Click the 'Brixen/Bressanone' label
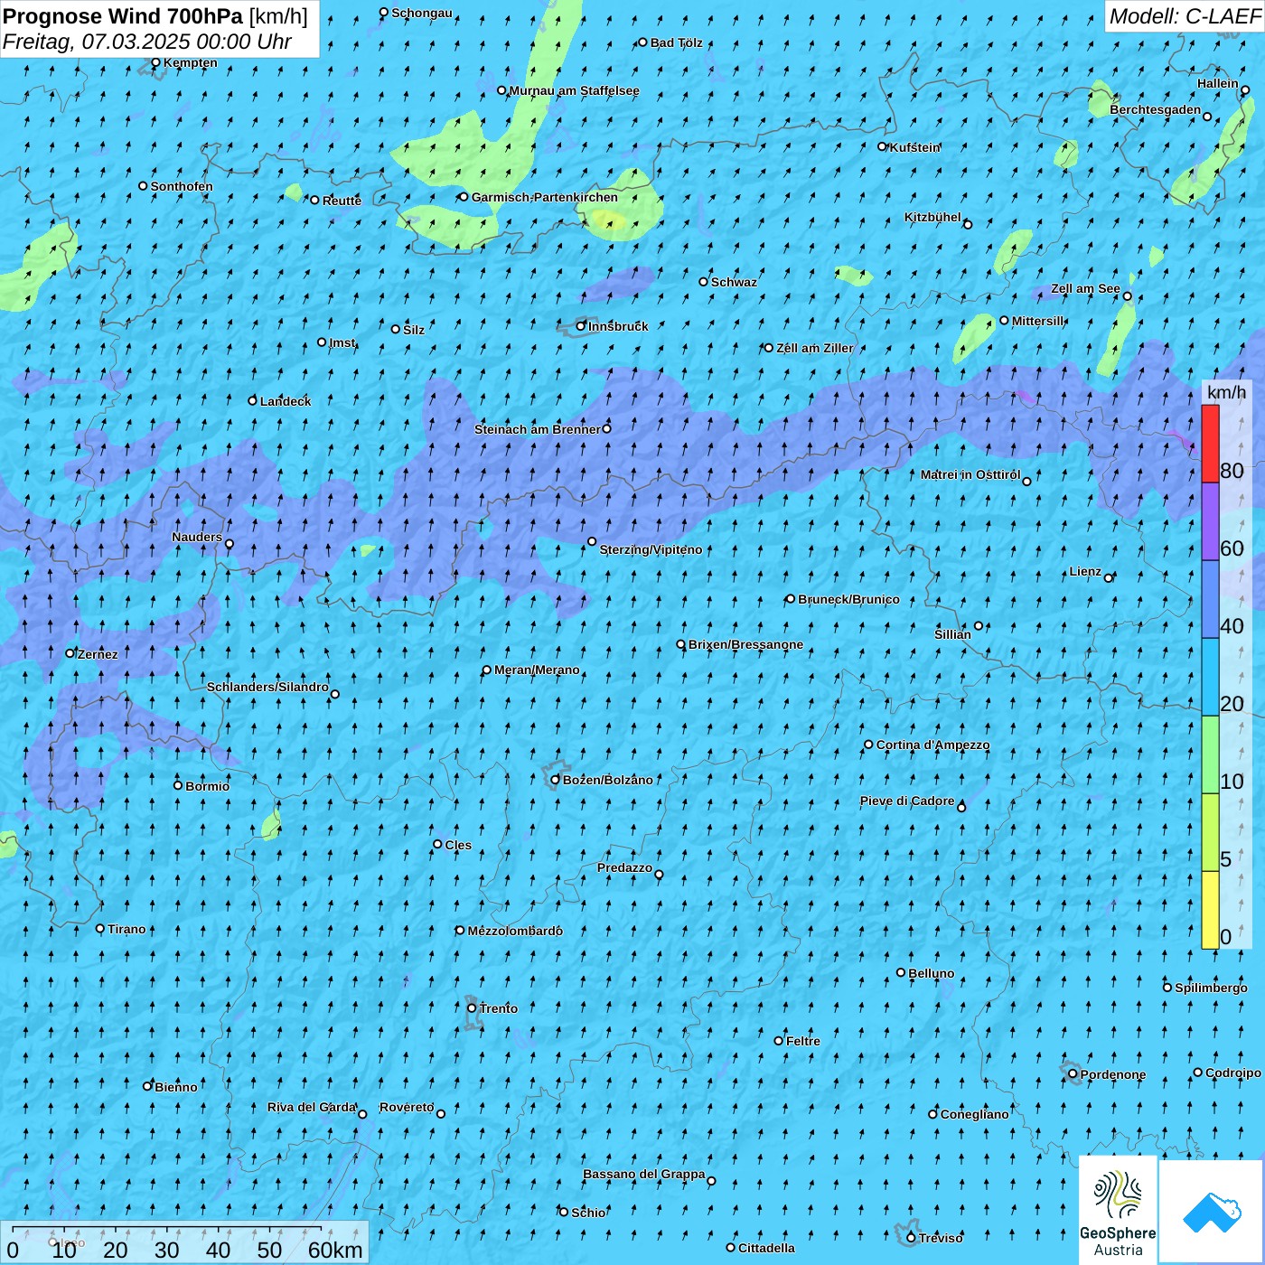This screenshot has height=1265, width=1265. pyautogui.click(x=745, y=644)
